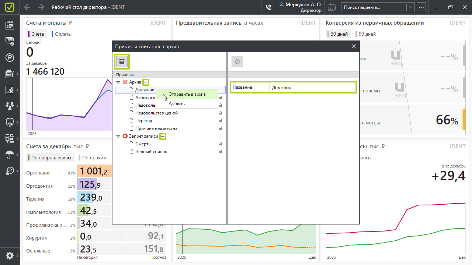Select the Черный список reason
Viewport: 472px width, 265px height.
151,152
